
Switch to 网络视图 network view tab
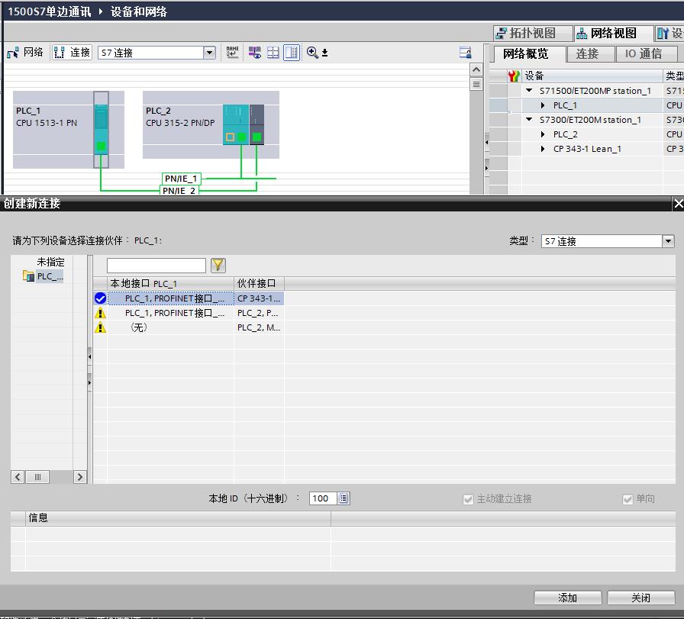(x=613, y=33)
